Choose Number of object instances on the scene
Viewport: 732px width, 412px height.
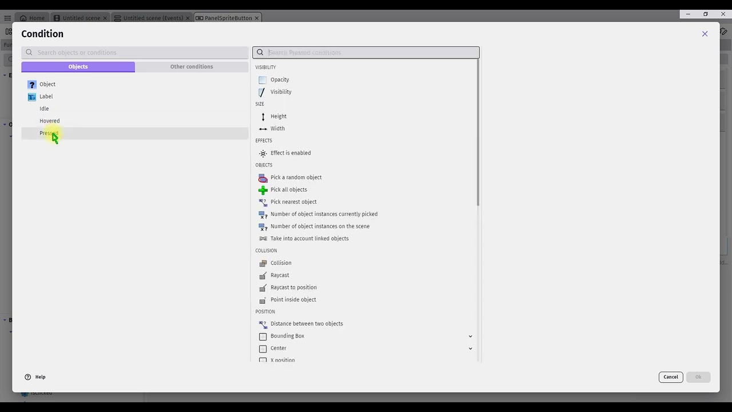point(320,227)
